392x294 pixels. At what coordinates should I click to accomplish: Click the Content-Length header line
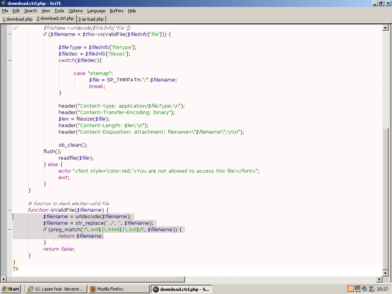coord(103,126)
